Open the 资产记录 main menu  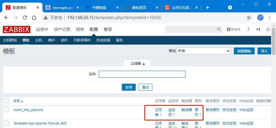coord(62,29)
